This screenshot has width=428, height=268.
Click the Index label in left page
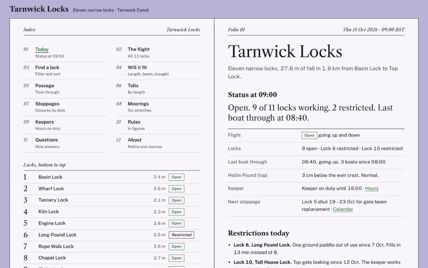(29, 30)
